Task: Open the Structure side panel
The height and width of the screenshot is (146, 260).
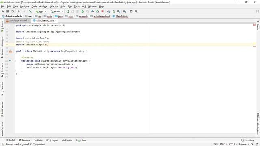Action: pos(2,70)
